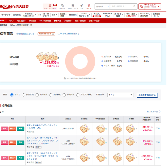Select 米国株式 radio button
Screen dimensions: 167x166
[51, 95]
